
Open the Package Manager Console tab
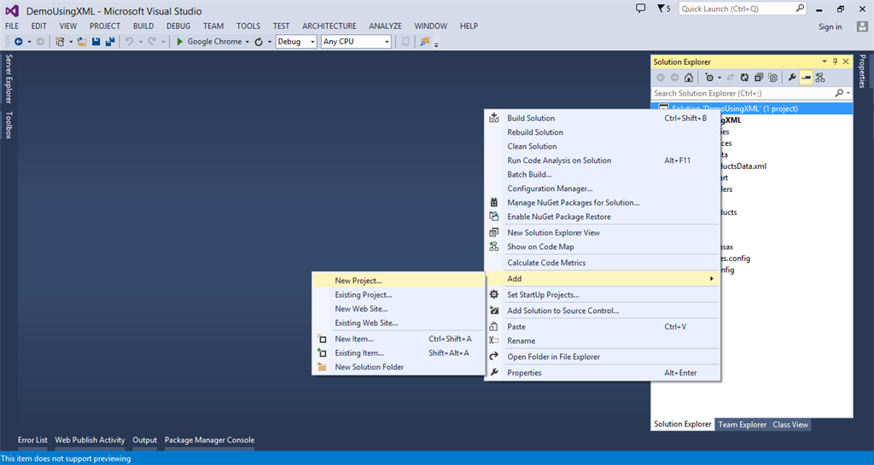pos(209,440)
